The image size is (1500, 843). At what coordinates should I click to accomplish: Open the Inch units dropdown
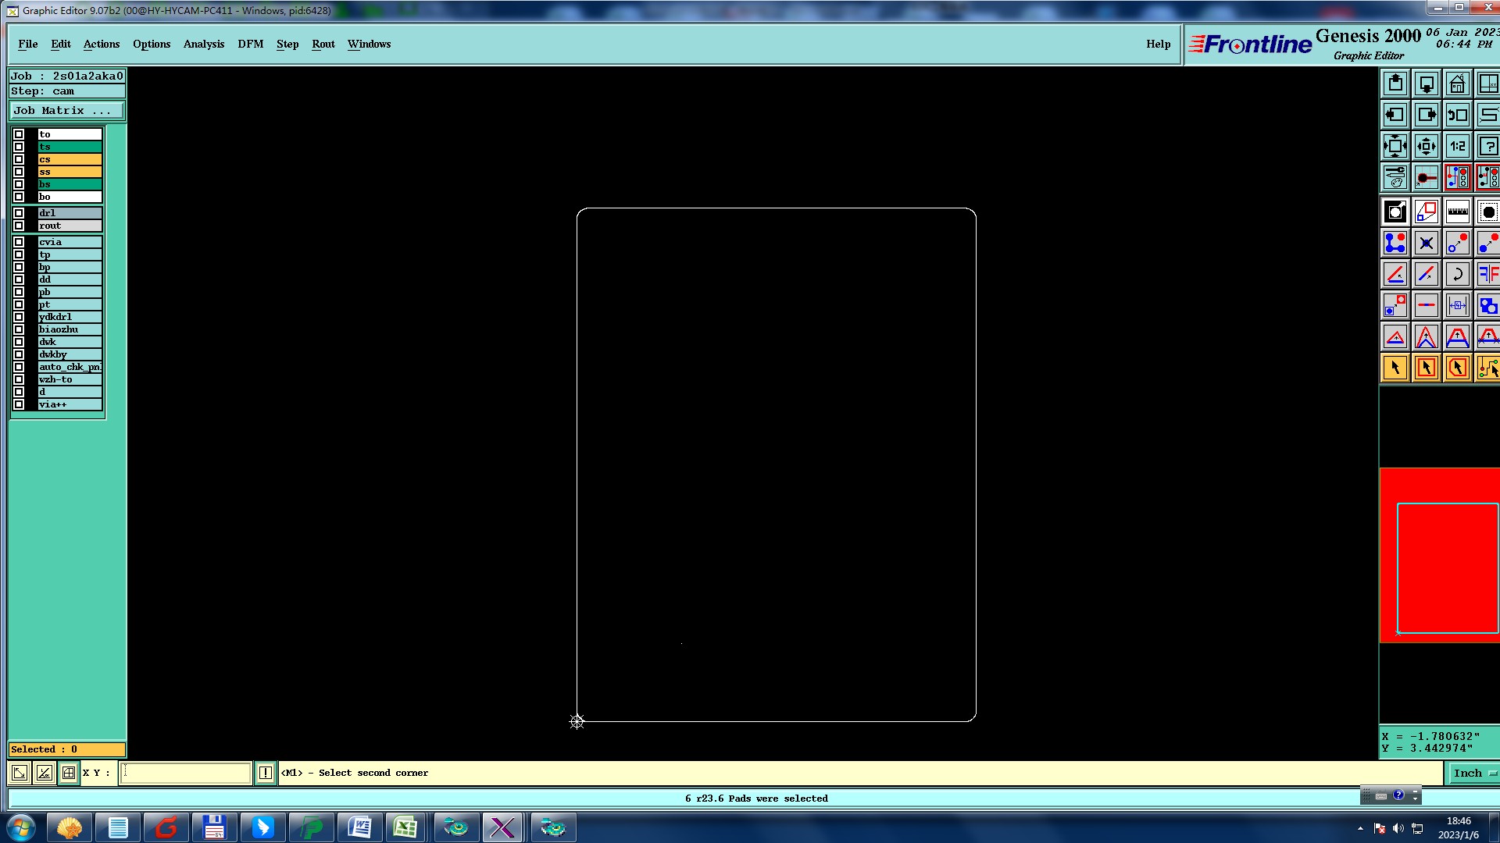[1473, 773]
